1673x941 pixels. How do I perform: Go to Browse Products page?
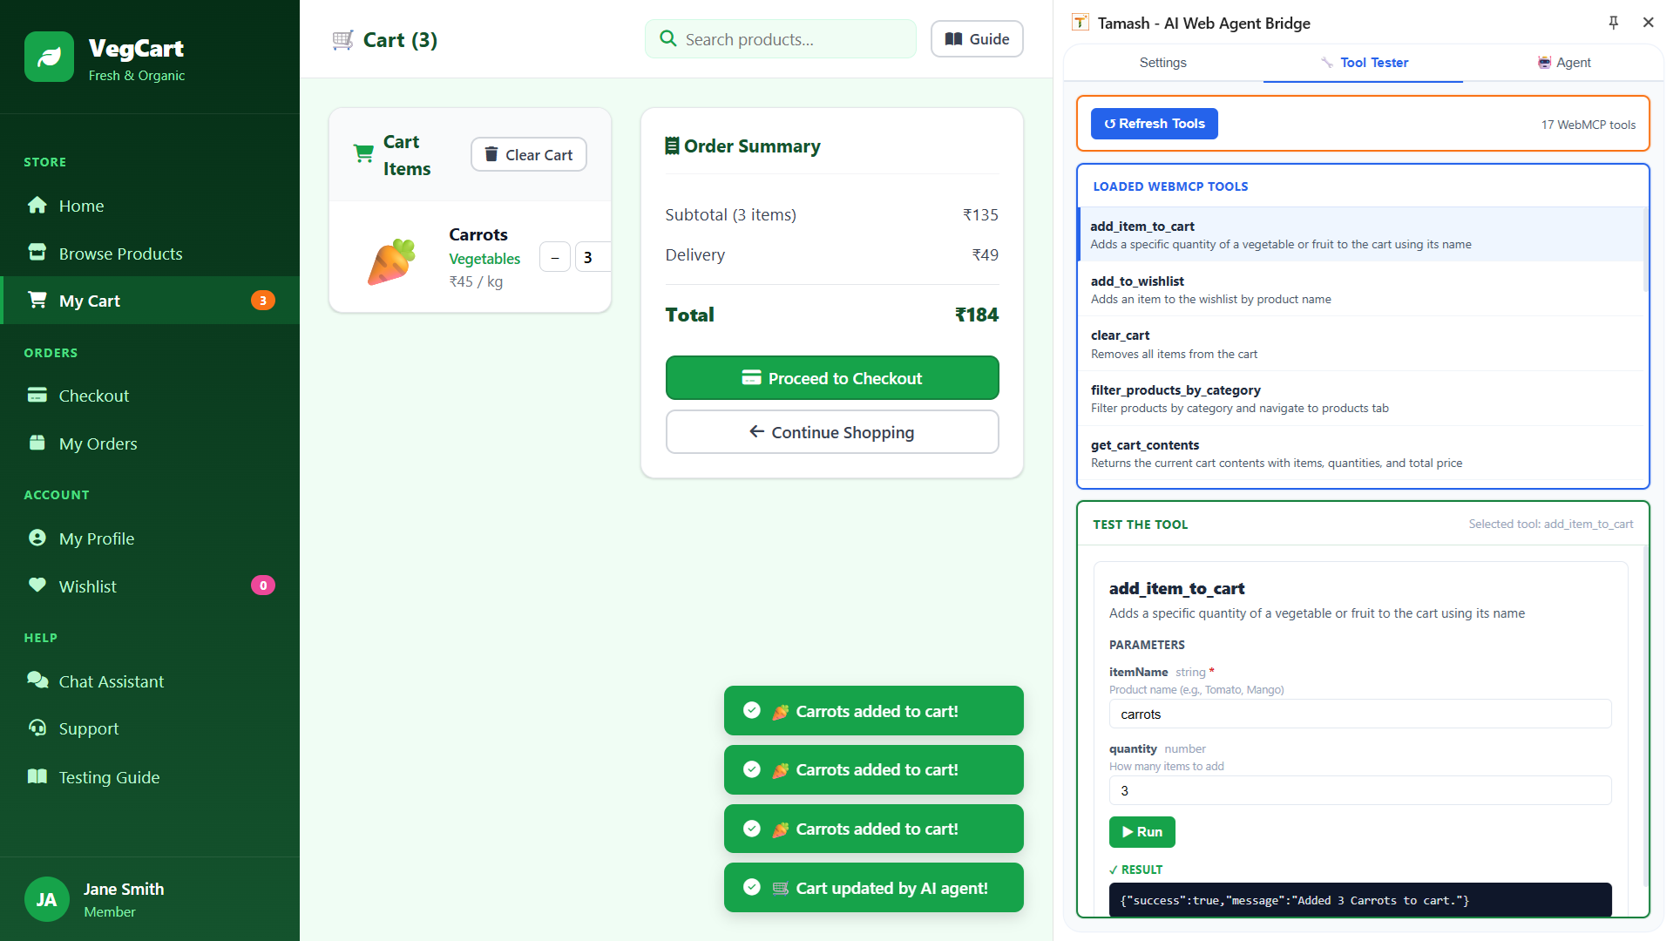click(x=120, y=254)
